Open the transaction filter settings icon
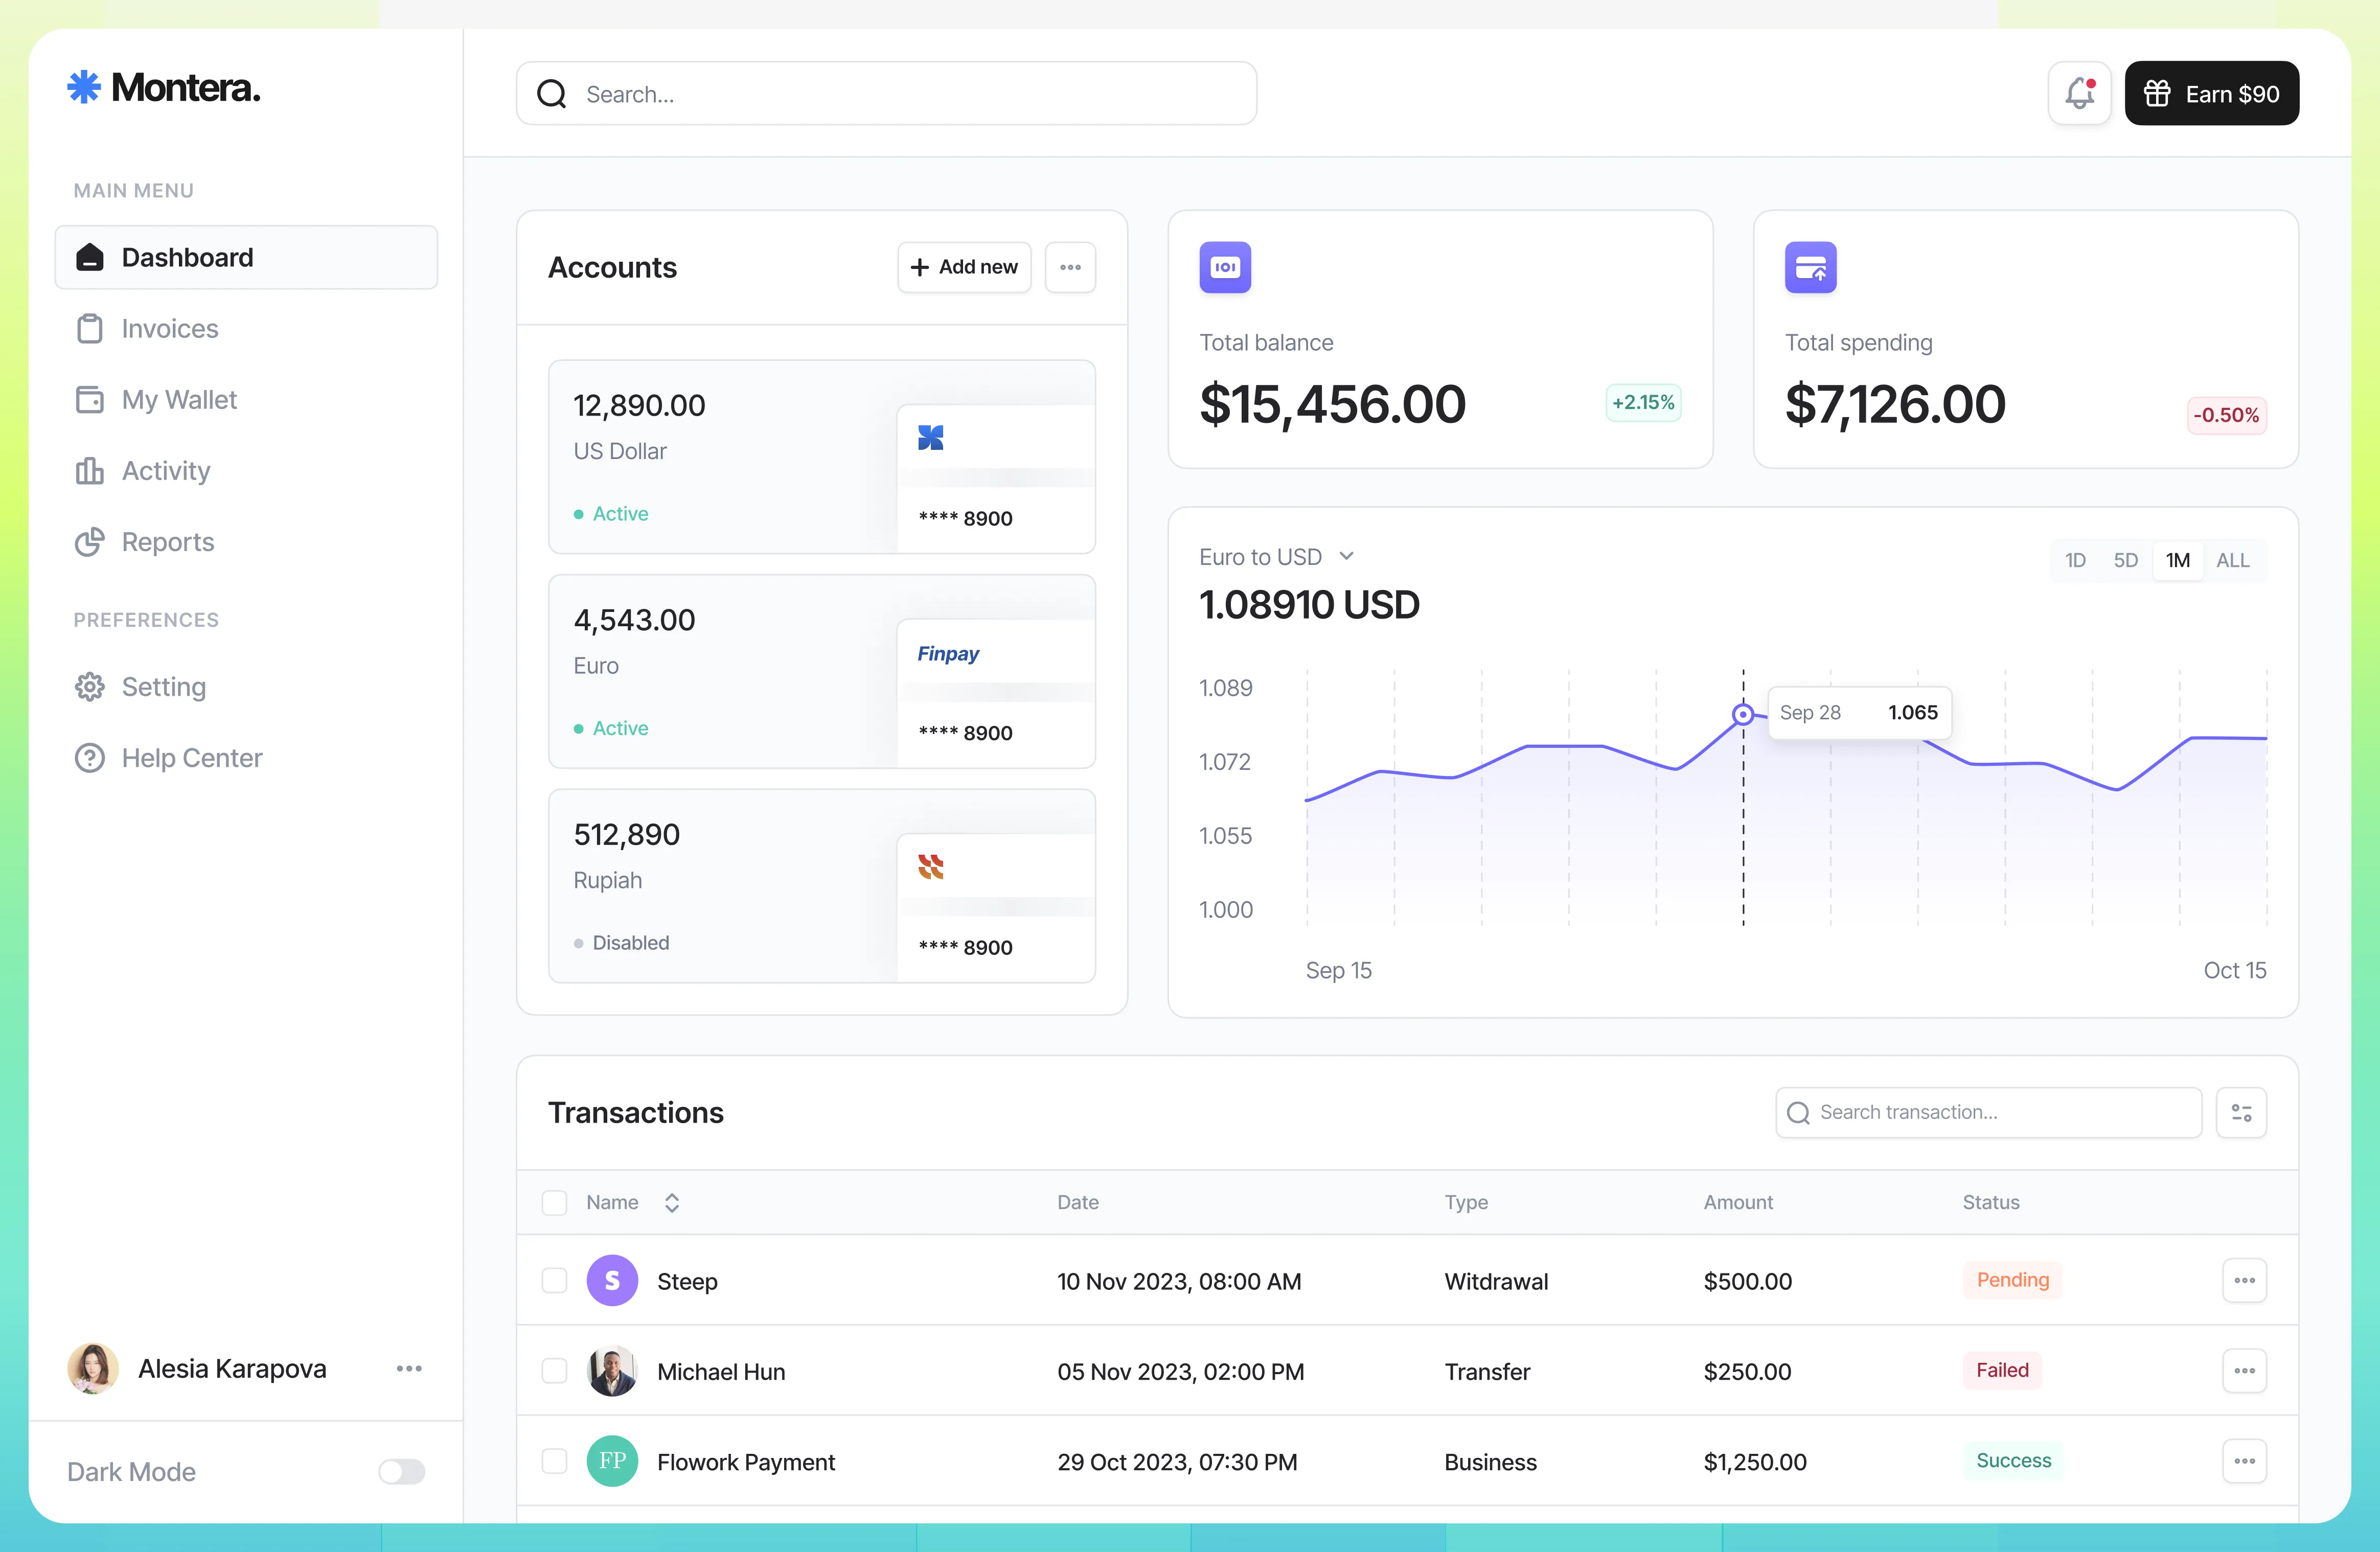2380x1552 pixels. pos(2241,1112)
